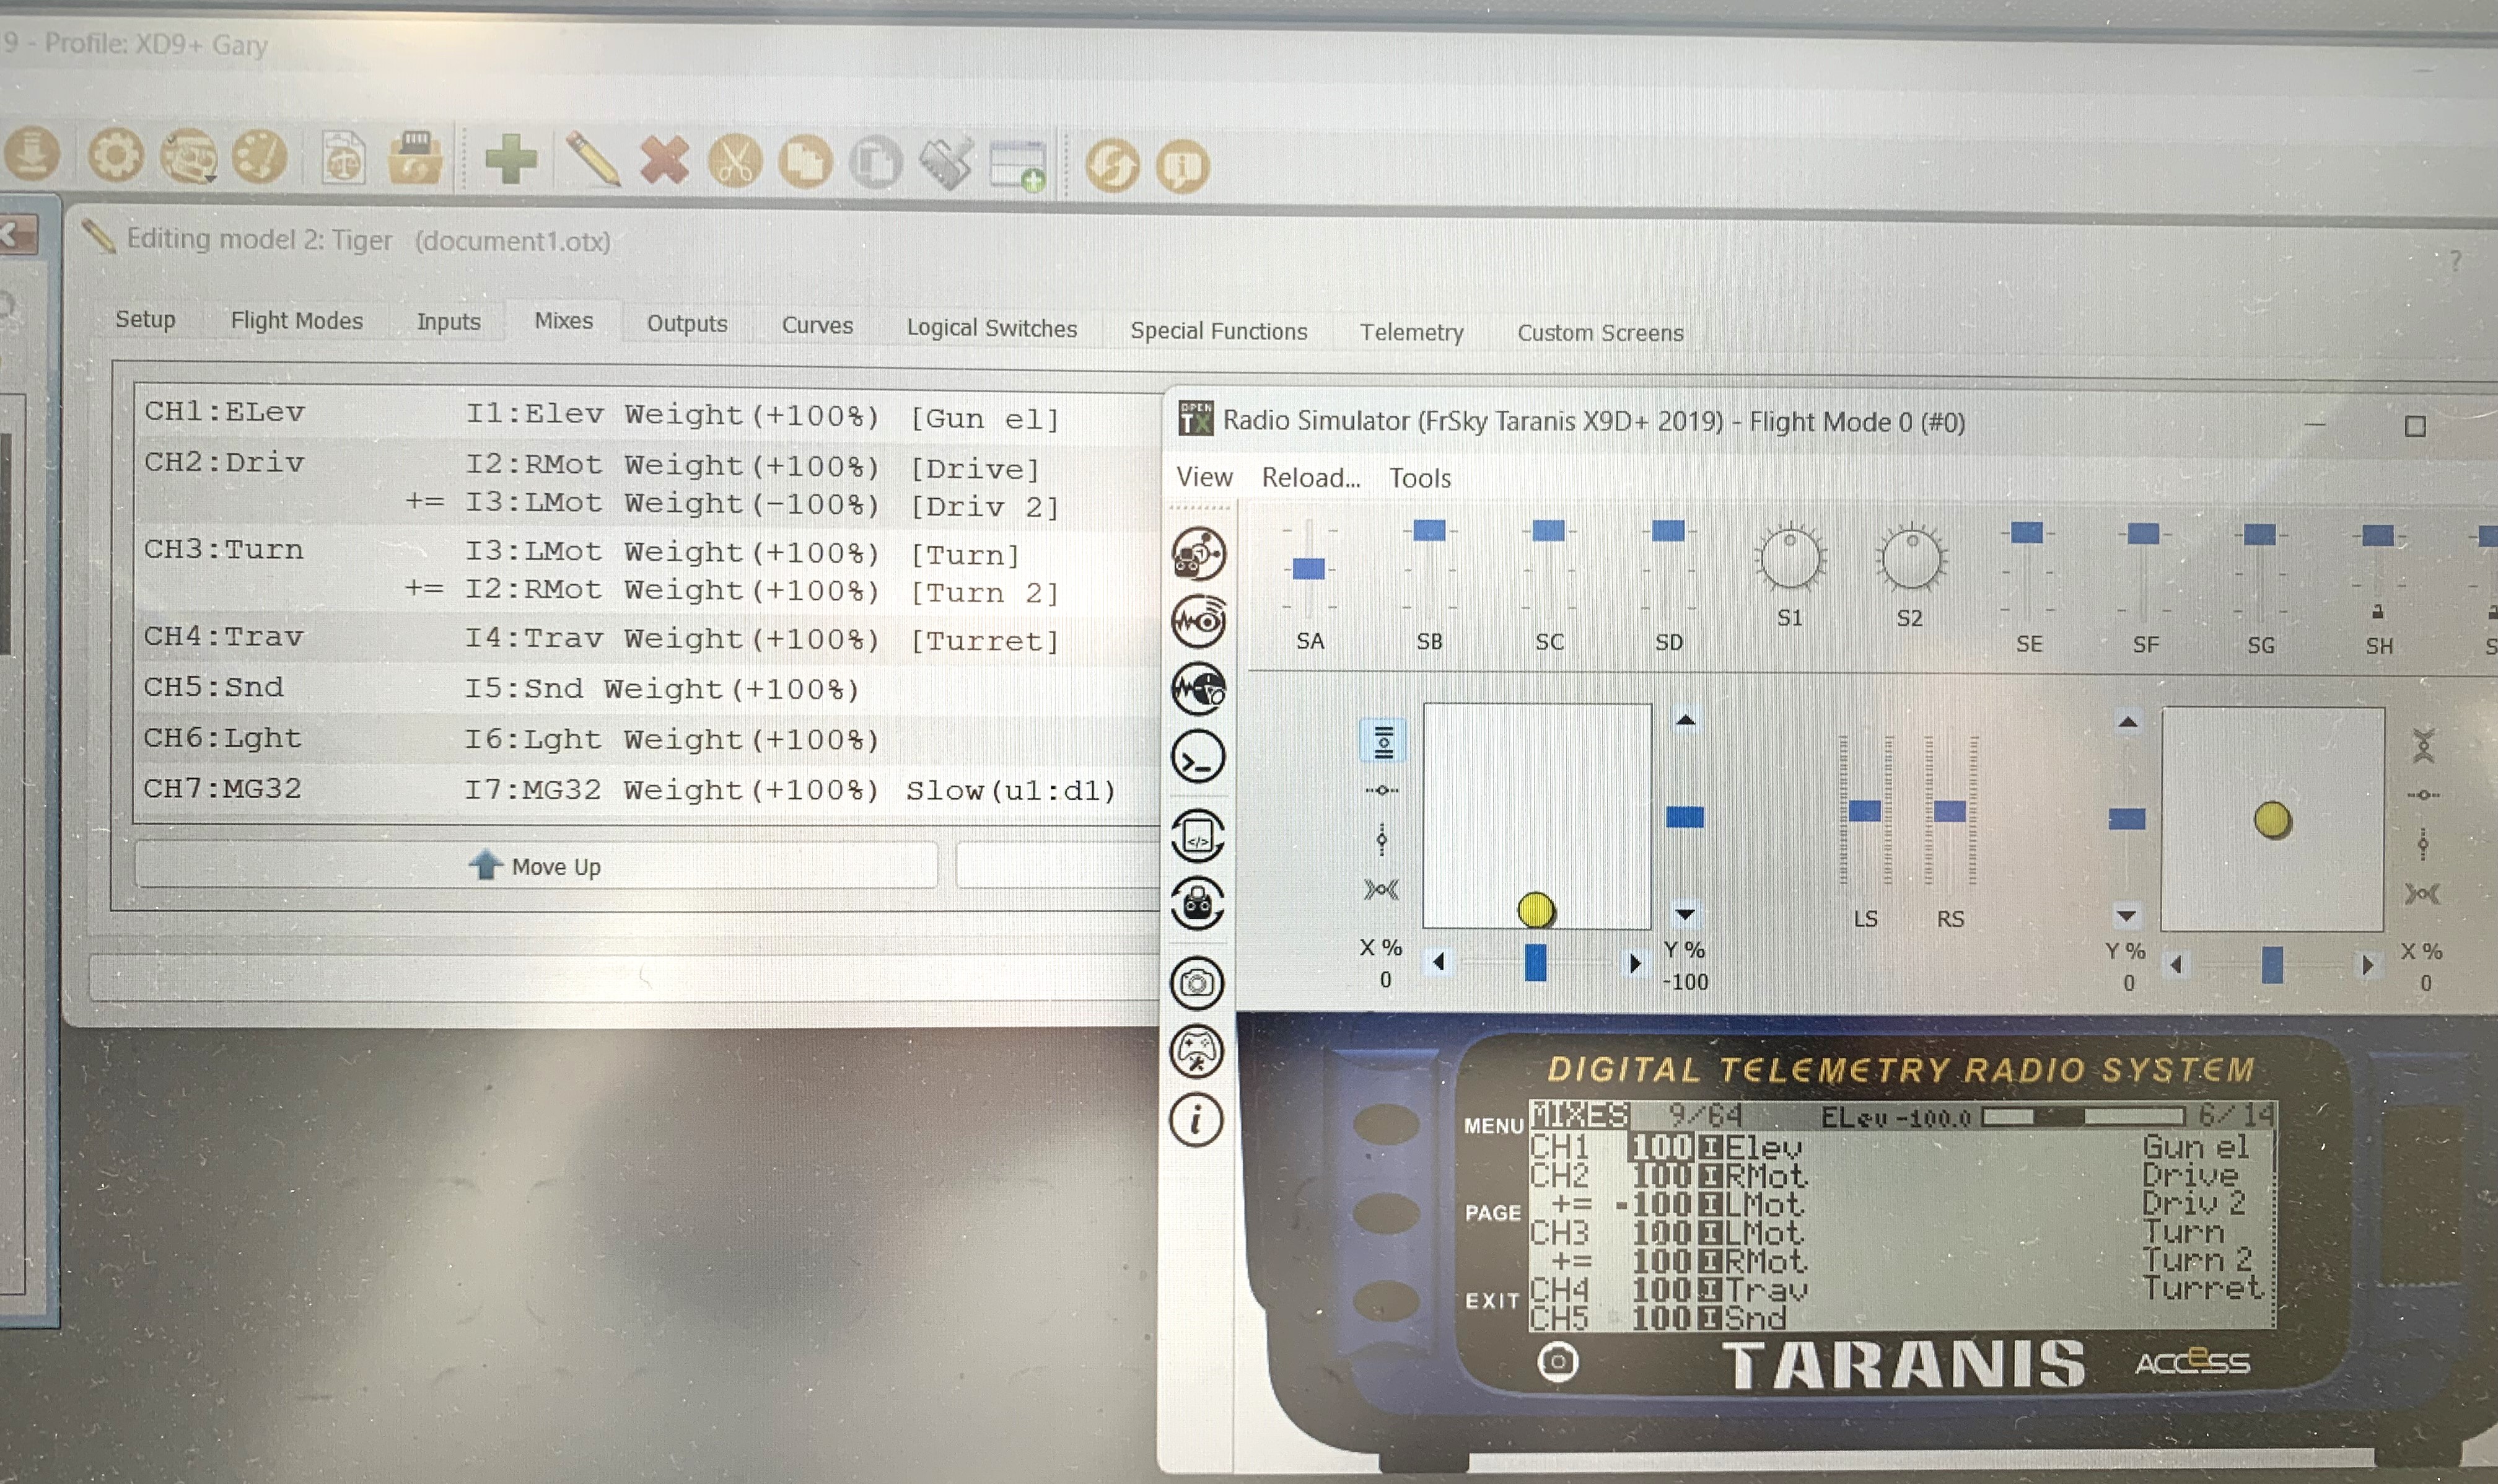Click the Move Up button
The height and width of the screenshot is (1484, 2498).
pos(536,866)
